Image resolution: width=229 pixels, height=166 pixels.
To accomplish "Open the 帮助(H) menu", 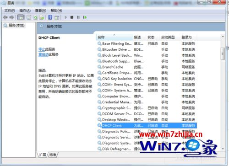I will click(x=56, y=11).
